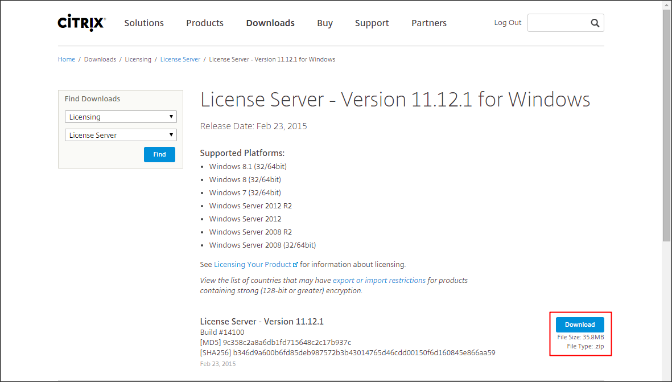This screenshot has width=672, height=382.
Task: Open export or import restrictions link
Action: [x=379, y=280]
